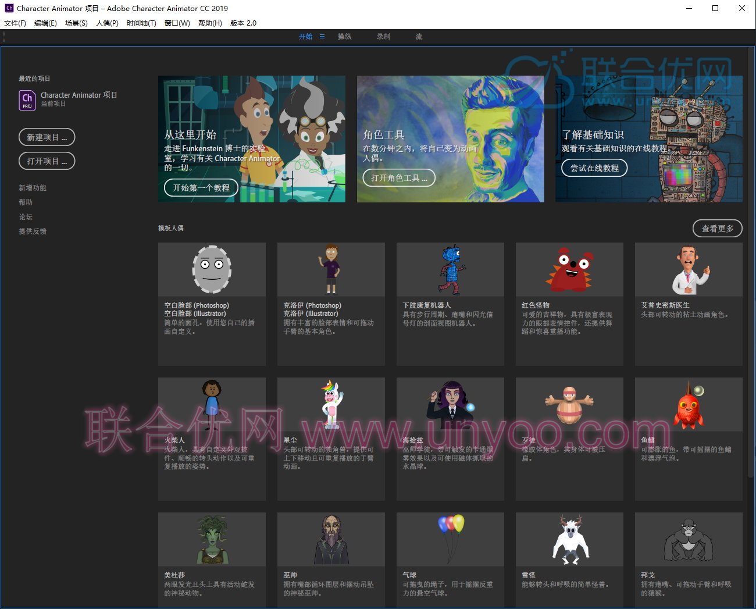Select the Bongo gorilla (邦戈) thumbnail
This screenshot has height=609, width=756.
[689, 539]
